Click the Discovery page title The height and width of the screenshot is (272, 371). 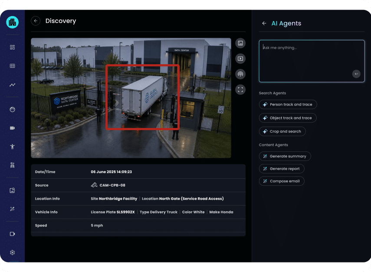(x=61, y=21)
